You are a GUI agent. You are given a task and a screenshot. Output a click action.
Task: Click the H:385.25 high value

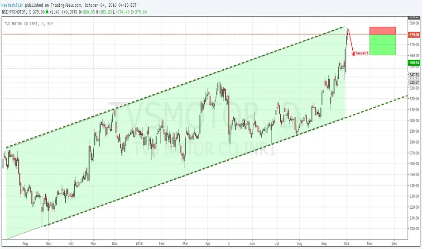point(104,12)
